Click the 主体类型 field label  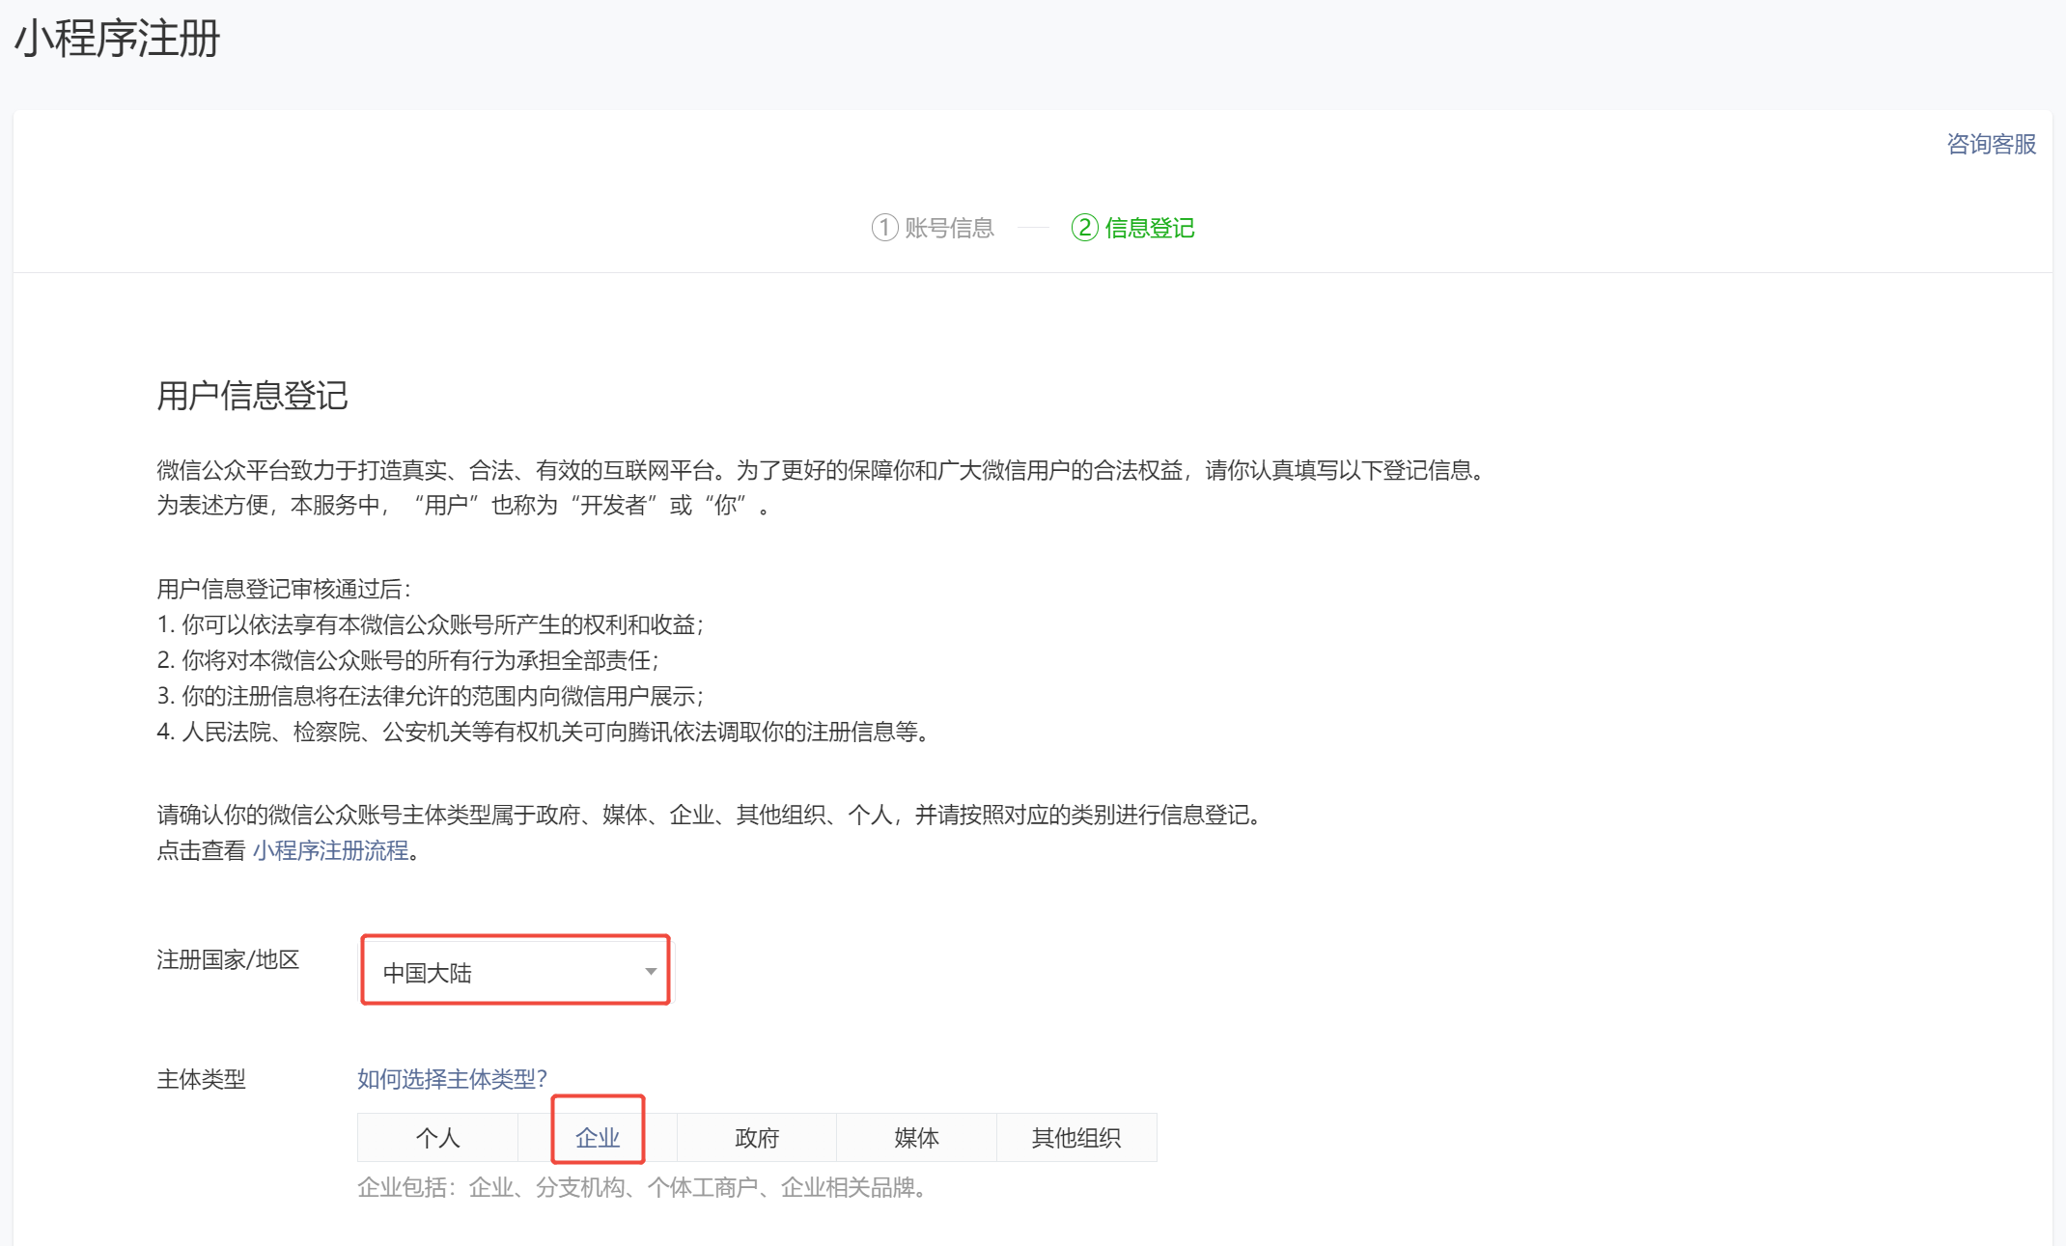click(x=201, y=1080)
